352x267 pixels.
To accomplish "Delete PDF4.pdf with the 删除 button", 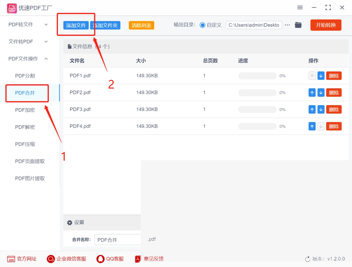I will pyautogui.click(x=334, y=126).
